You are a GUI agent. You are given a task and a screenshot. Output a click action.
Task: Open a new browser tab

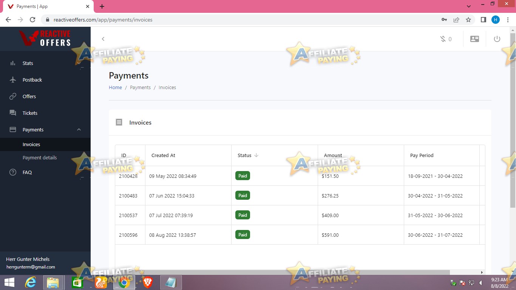[x=102, y=6]
